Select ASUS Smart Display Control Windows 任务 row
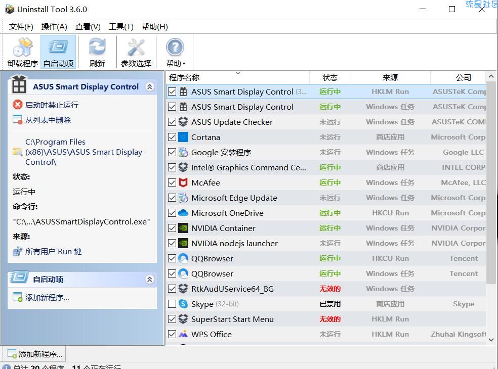The height and width of the screenshot is (369, 498). (326, 107)
